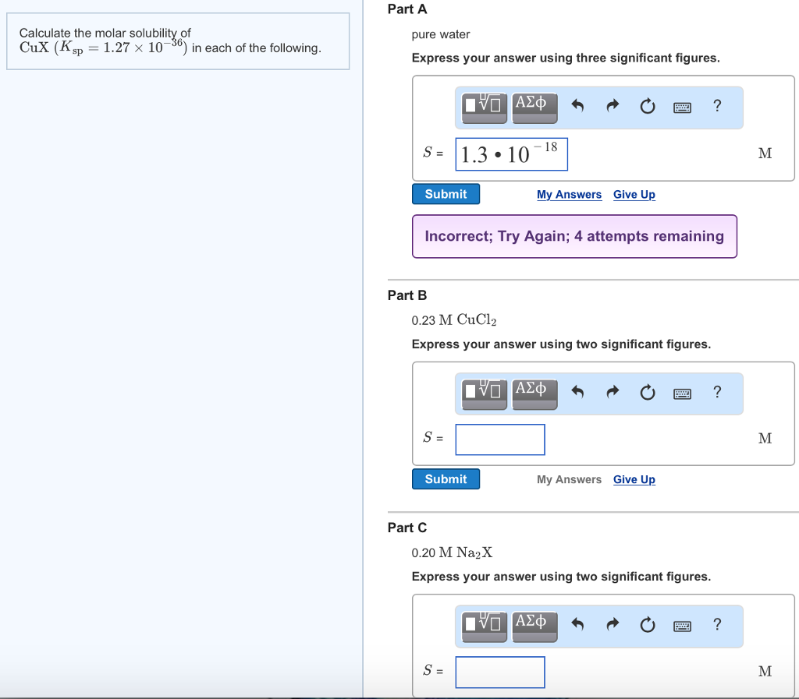Submit the answer for Part A

(x=446, y=193)
